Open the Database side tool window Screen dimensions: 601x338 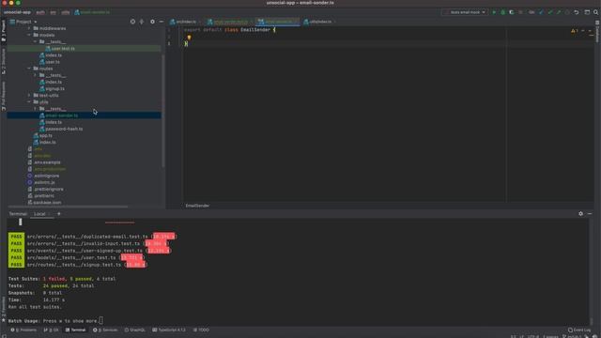(x=597, y=32)
